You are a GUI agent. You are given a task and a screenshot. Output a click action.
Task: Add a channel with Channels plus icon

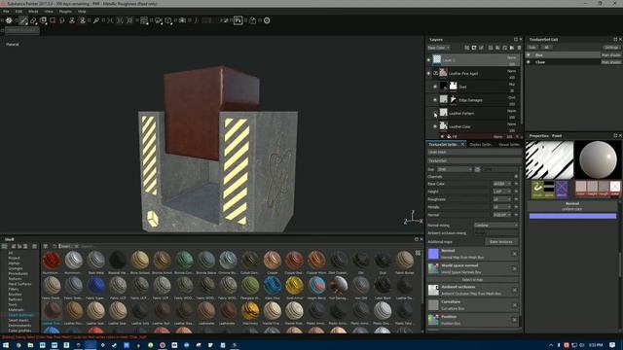click(516, 177)
